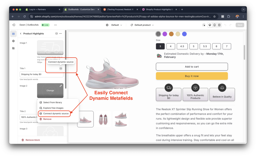The height and width of the screenshot is (156, 256).
Task: Open the tab search dropdown arrow
Action: pyautogui.click(x=244, y=9)
